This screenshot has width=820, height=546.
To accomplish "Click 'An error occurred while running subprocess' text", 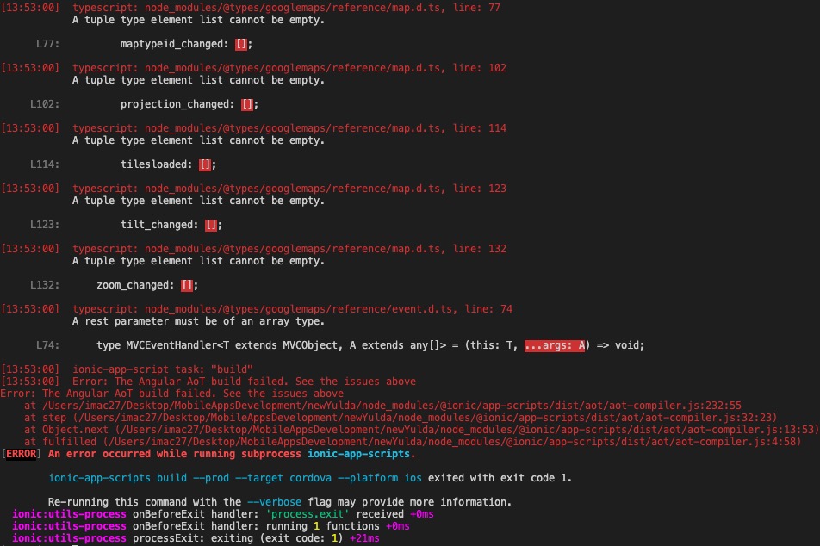I will [x=175, y=454].
